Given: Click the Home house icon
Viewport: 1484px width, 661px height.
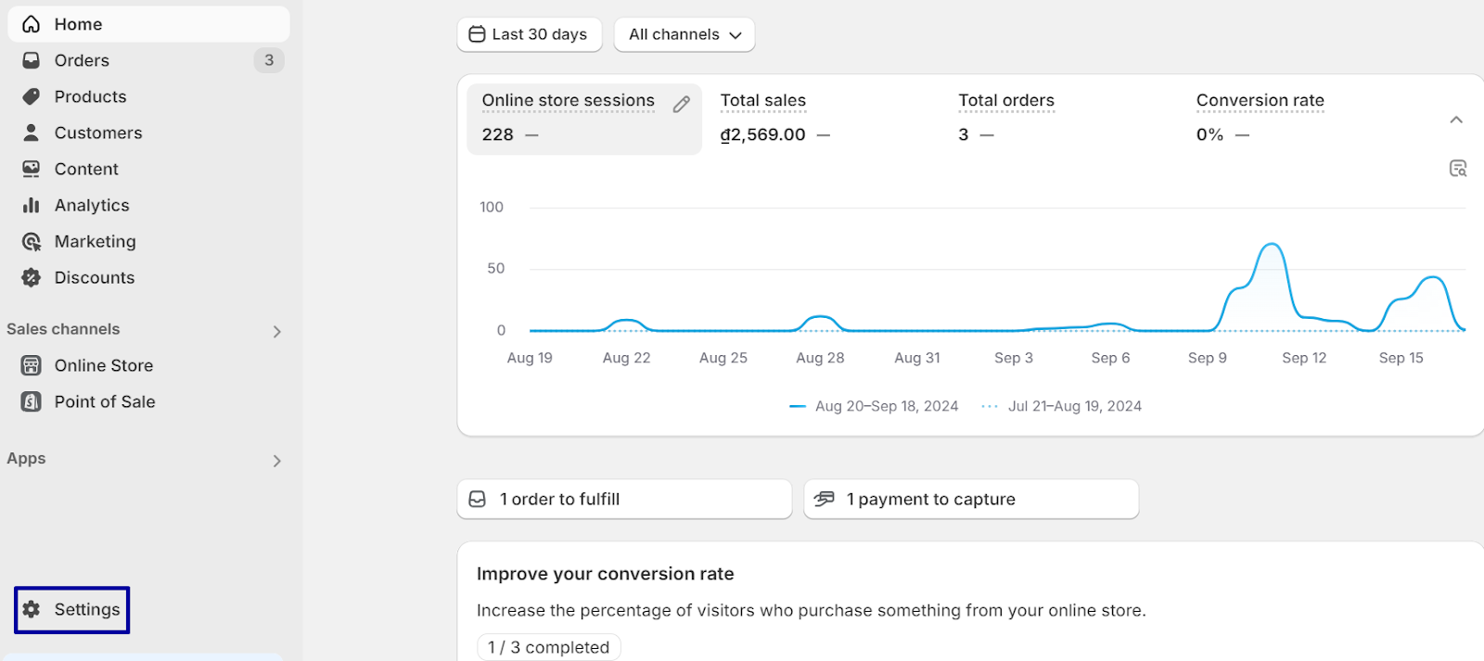Looking at the screenshot, I should tap(31, 24).
